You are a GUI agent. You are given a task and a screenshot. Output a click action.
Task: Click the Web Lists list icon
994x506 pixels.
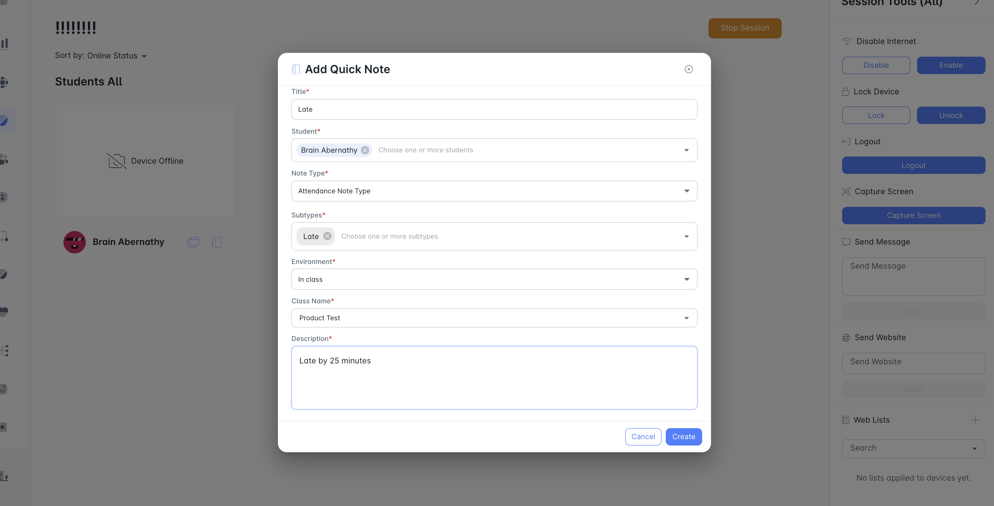[x=846, y=420]
